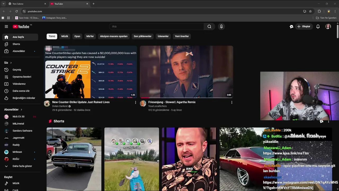Select the Tümü filter chip
339x191 pixels.
click(52, 36)
